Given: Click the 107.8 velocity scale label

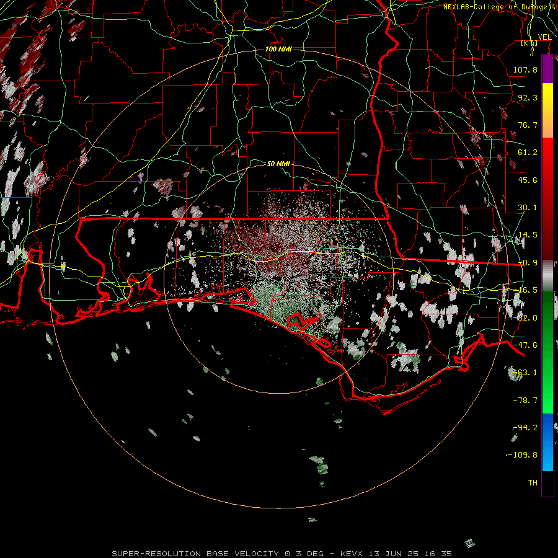Looking at the screenshot, I should click(x=525, y=69).
